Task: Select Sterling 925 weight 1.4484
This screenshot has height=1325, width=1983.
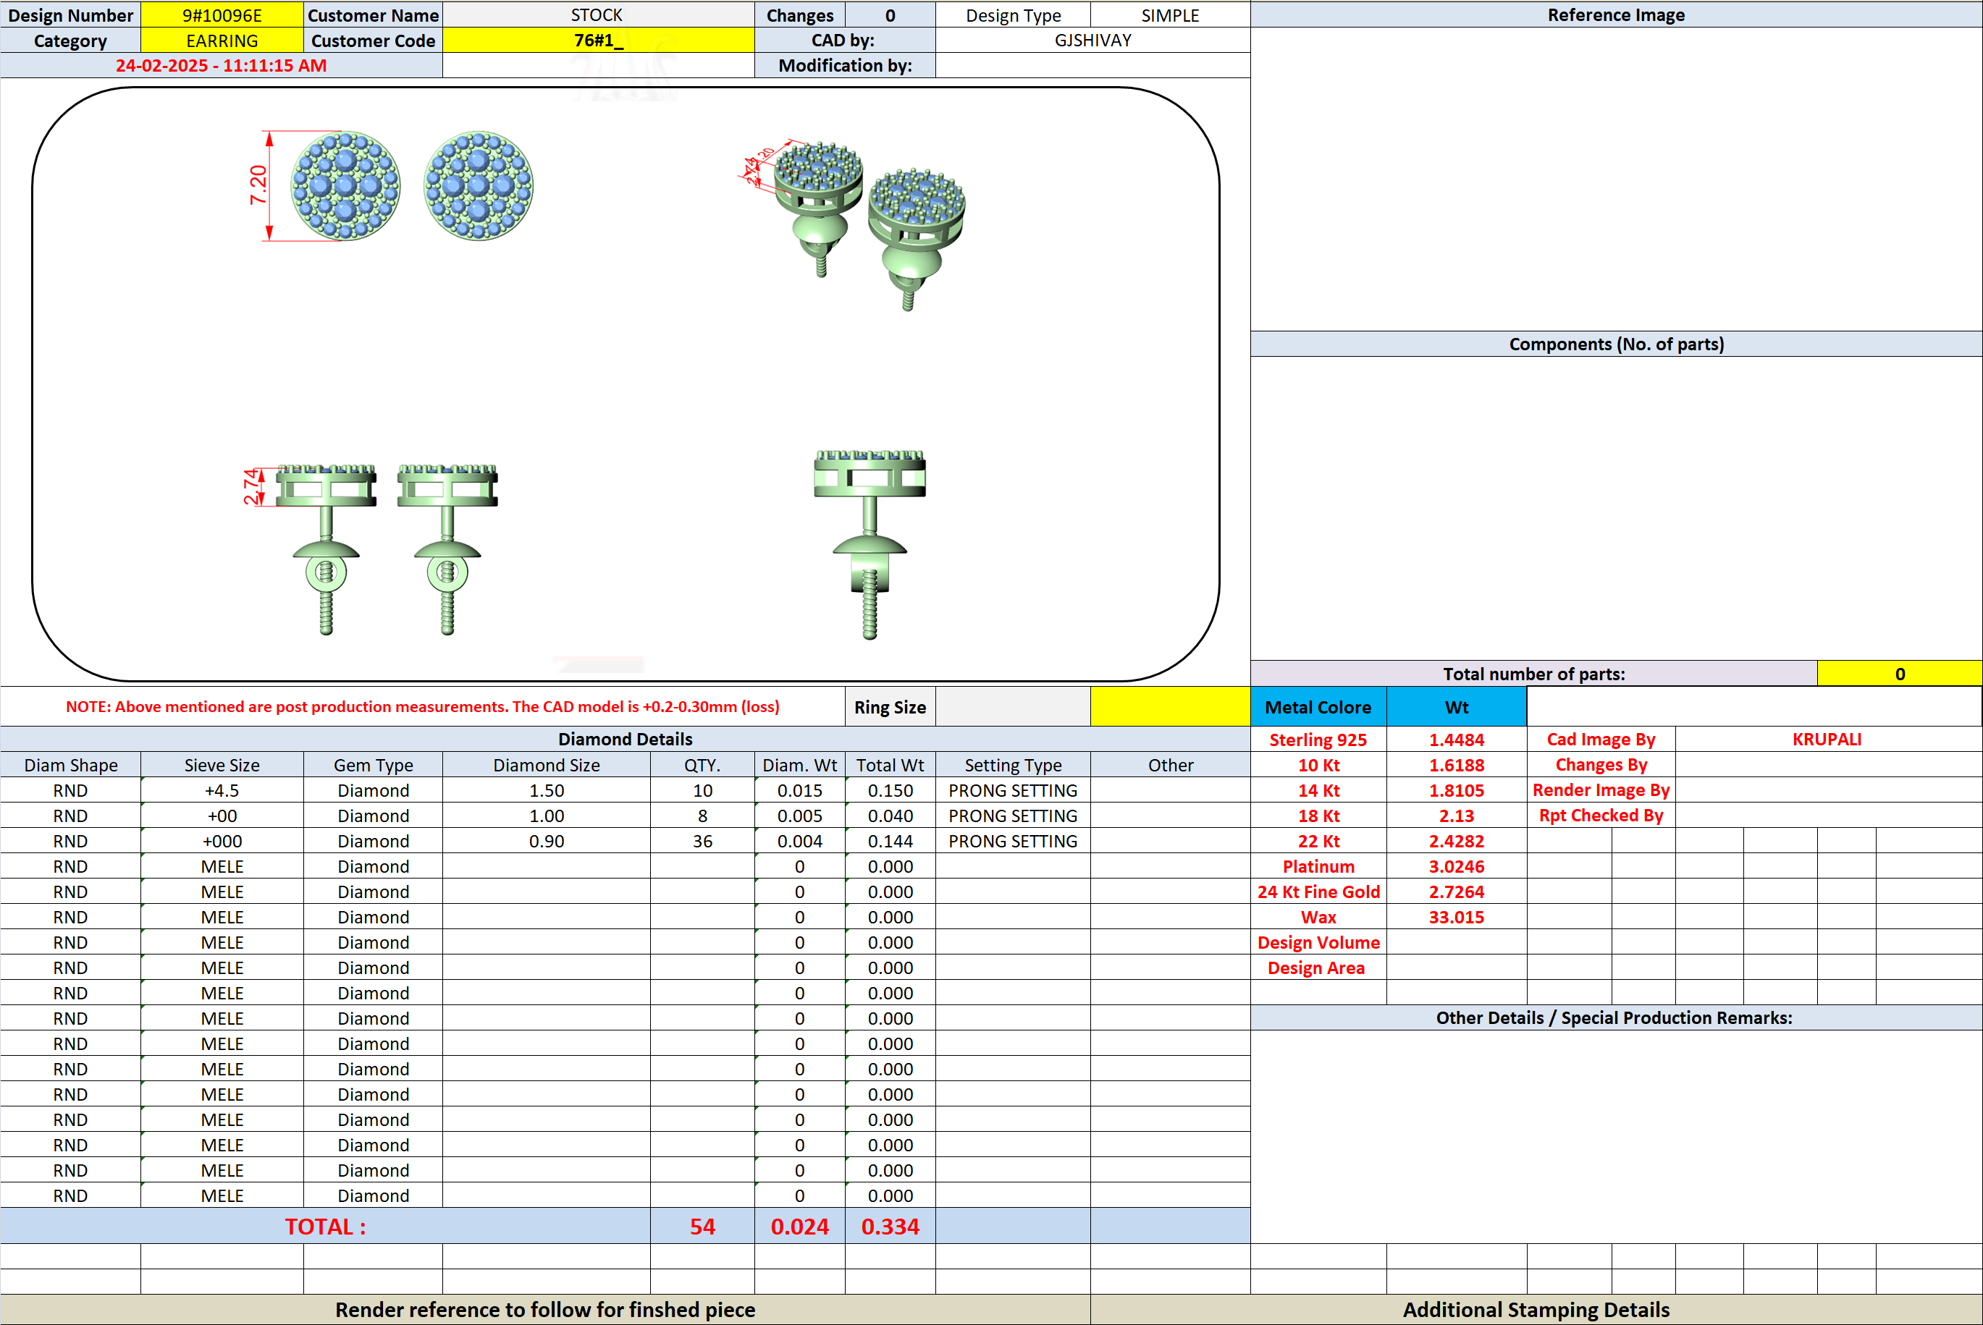Action: (x=1457, y=740)
